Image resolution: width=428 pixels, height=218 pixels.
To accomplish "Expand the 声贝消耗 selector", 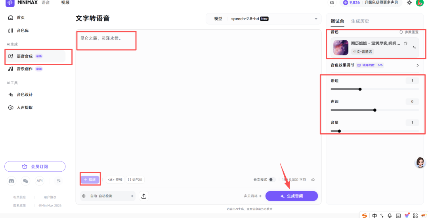I will 252,196.
